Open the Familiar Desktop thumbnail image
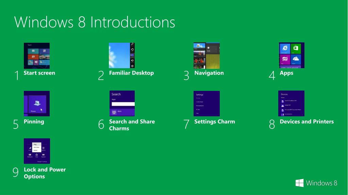 (x=122, y=55)
